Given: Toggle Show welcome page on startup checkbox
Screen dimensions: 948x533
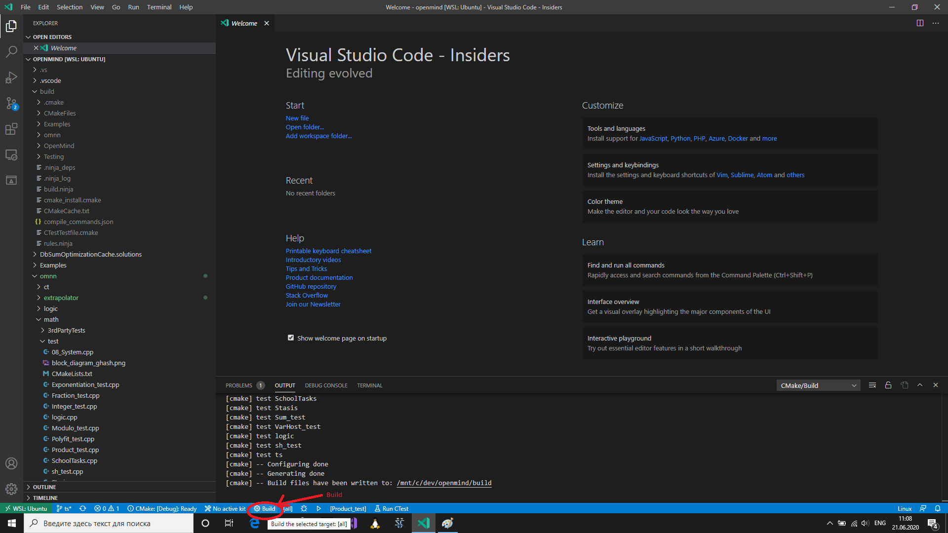Looking at the screenshot, I should coord(291,338).
